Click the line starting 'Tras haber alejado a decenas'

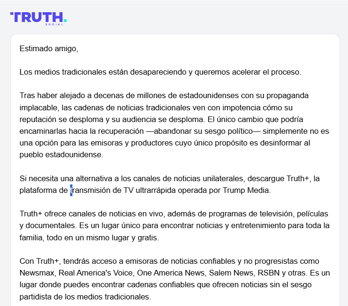click(164, 96)
